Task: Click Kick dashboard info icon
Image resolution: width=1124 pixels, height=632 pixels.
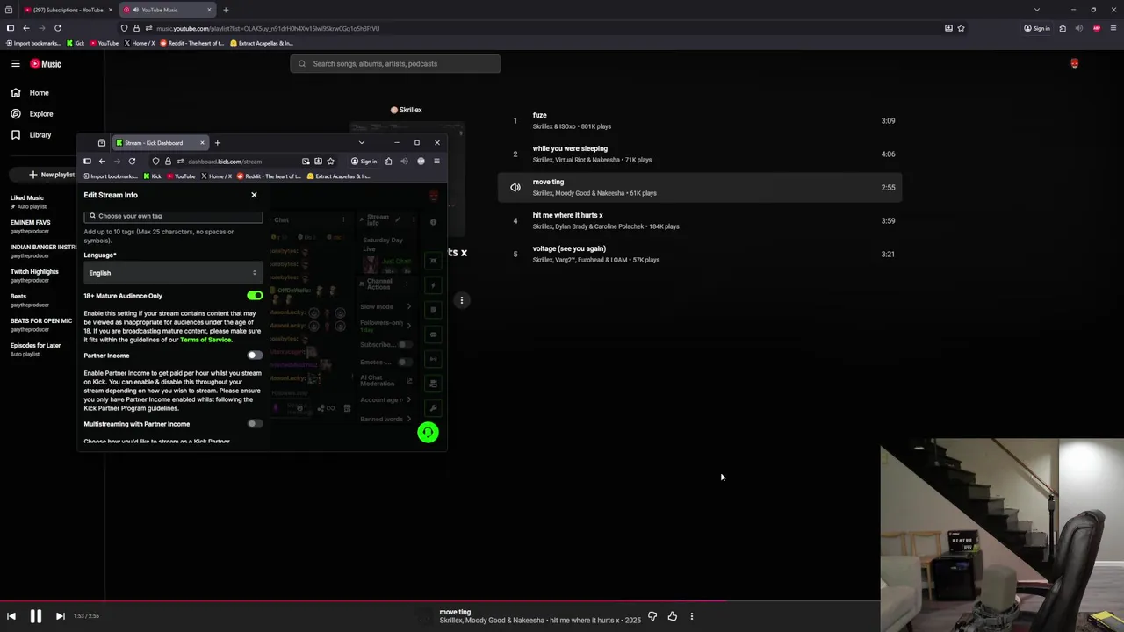Action: [433, 222]
